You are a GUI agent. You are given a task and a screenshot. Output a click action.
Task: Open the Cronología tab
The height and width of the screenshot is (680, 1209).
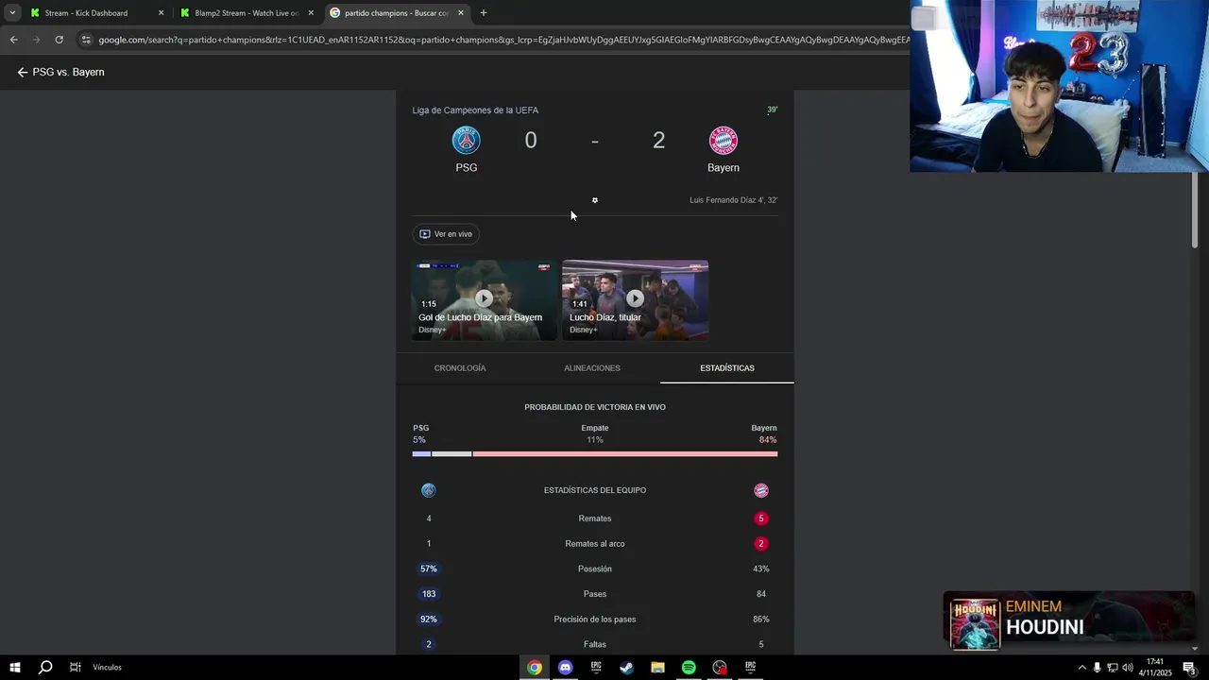460,368
